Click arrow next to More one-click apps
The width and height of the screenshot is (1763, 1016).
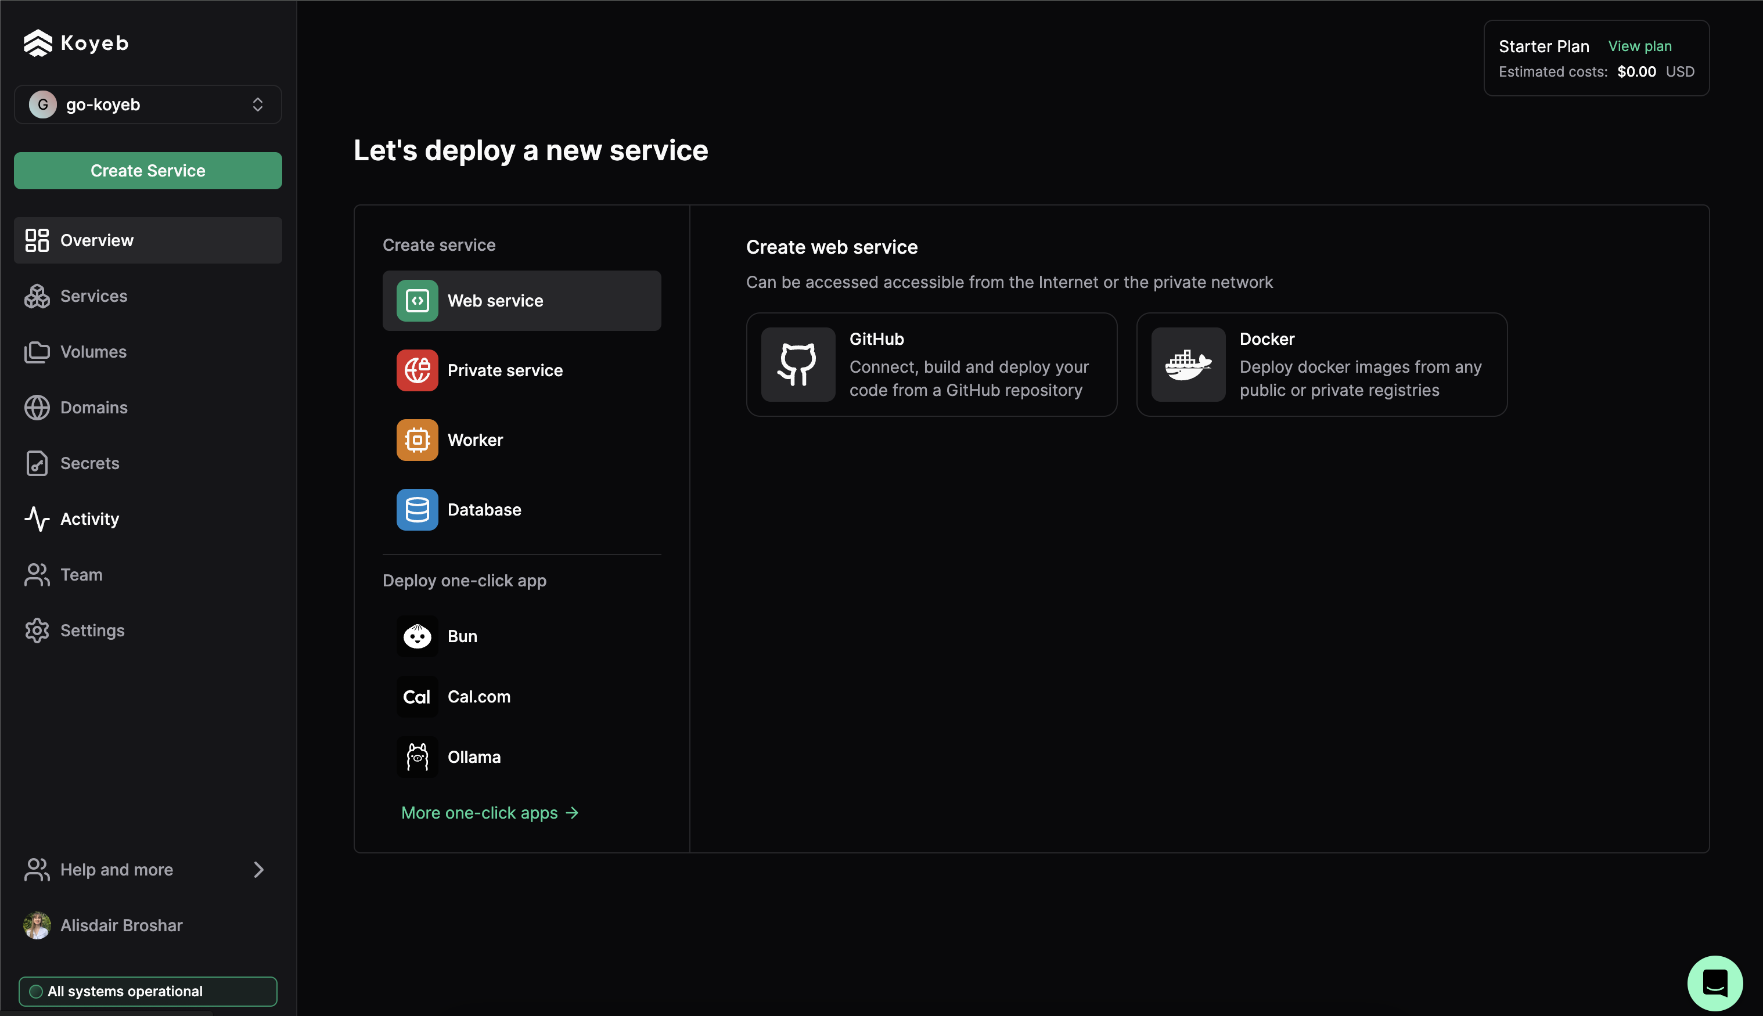pyautogui.click(x=573, y=813)
